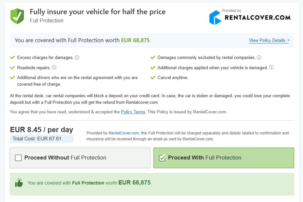Click the RentalCover.com logo
Screen dimensions: 303x202
point(250,17)
